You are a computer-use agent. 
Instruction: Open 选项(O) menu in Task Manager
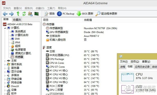135,62
